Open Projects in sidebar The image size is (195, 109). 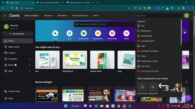coord(18,53)
